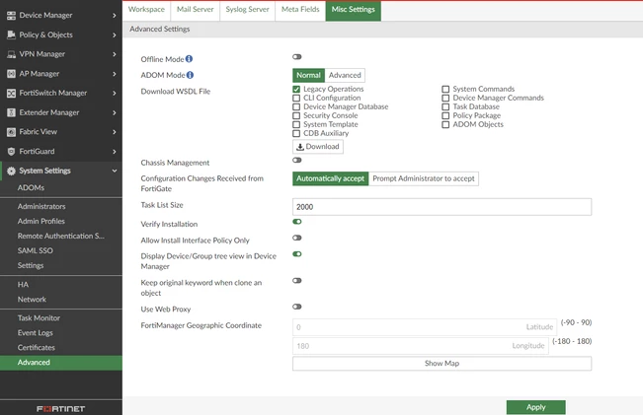Image resolution: width=643 pixels, height=415 pixels.
Task: Toggle Keep original keyword when clone switch
Action: click(x=297, y=280)
